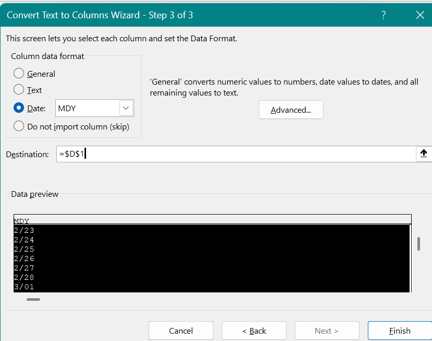The image size is (432, 341).
Task: Click the preview horizontal scrollbar thumb
Action: click(33, 299)
